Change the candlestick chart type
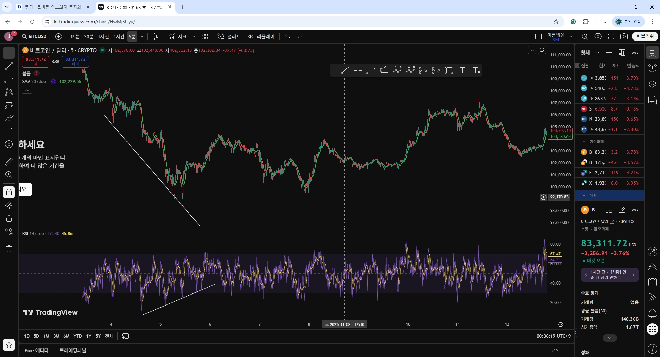Viewport: 660px width, 357px height. (156, 36)
